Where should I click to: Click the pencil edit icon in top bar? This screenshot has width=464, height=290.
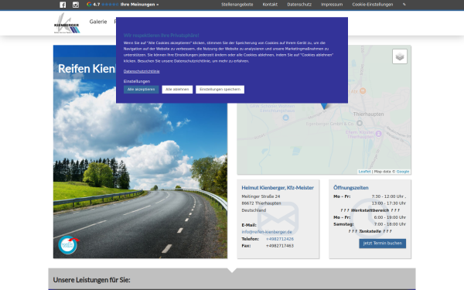404,5
